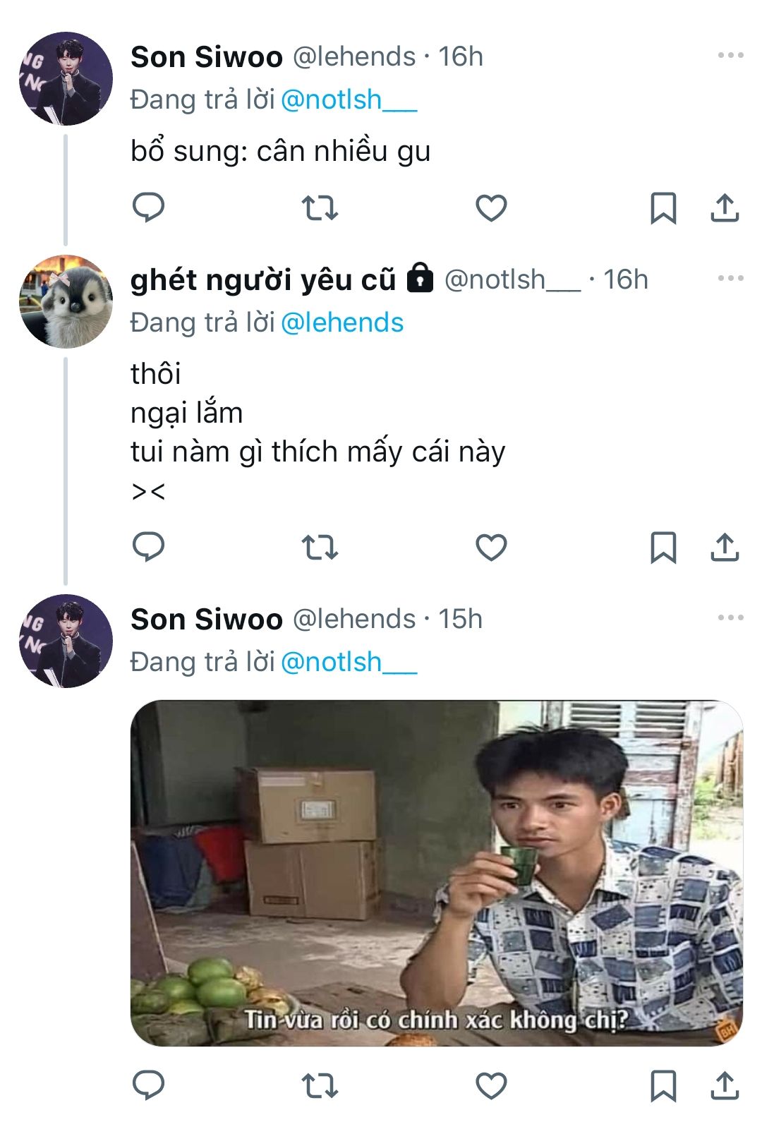Viewport: 762px width, 1122px height.
Task: Retweet the "thôi ngại lắm" tweet
Action: (320, 548)
